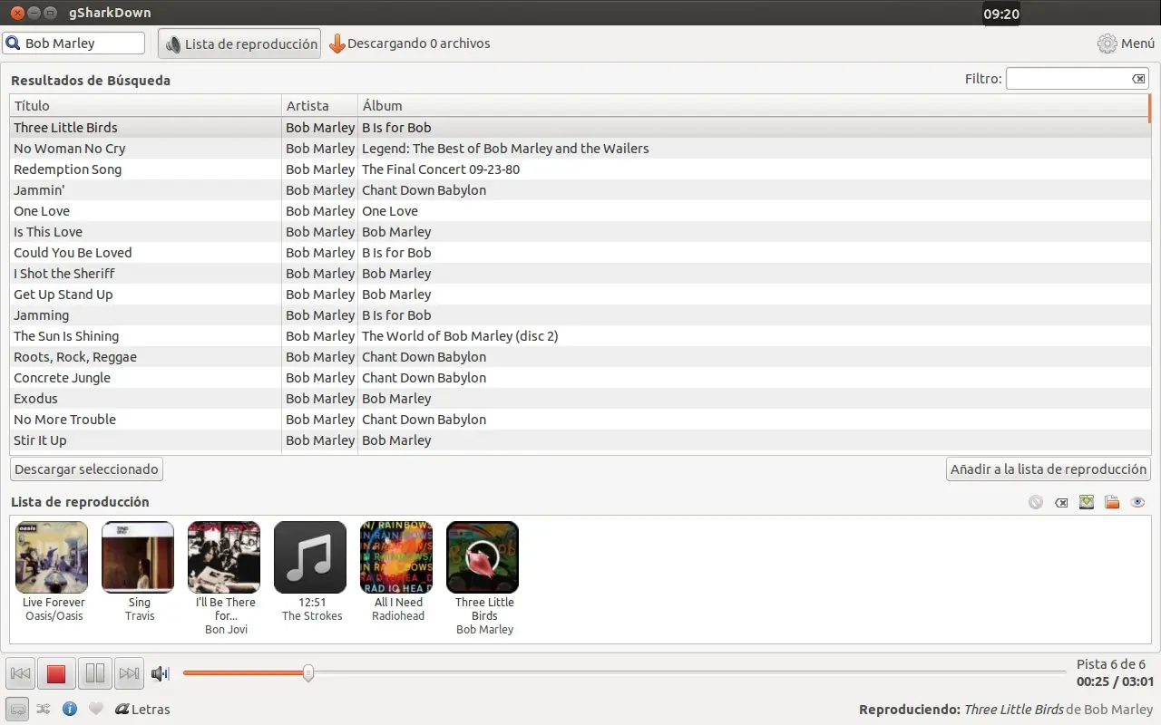Stop playback with the red stop button
The image size is (1161, 725).
click(x=56, y=673)
